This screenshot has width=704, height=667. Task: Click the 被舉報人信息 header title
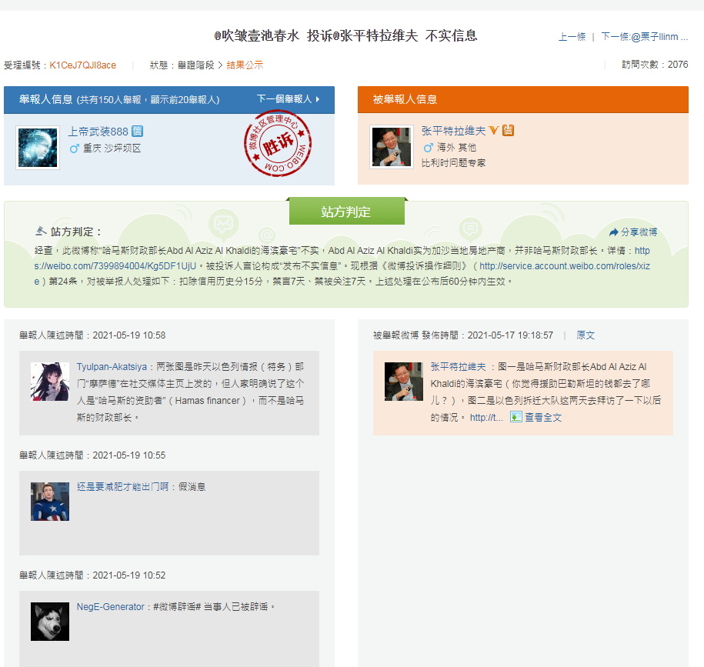point(405,99)
